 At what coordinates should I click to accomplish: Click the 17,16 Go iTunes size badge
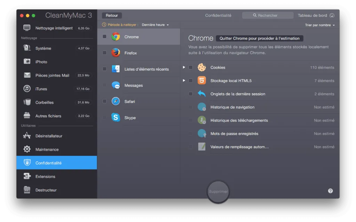[x=83, y=89]
